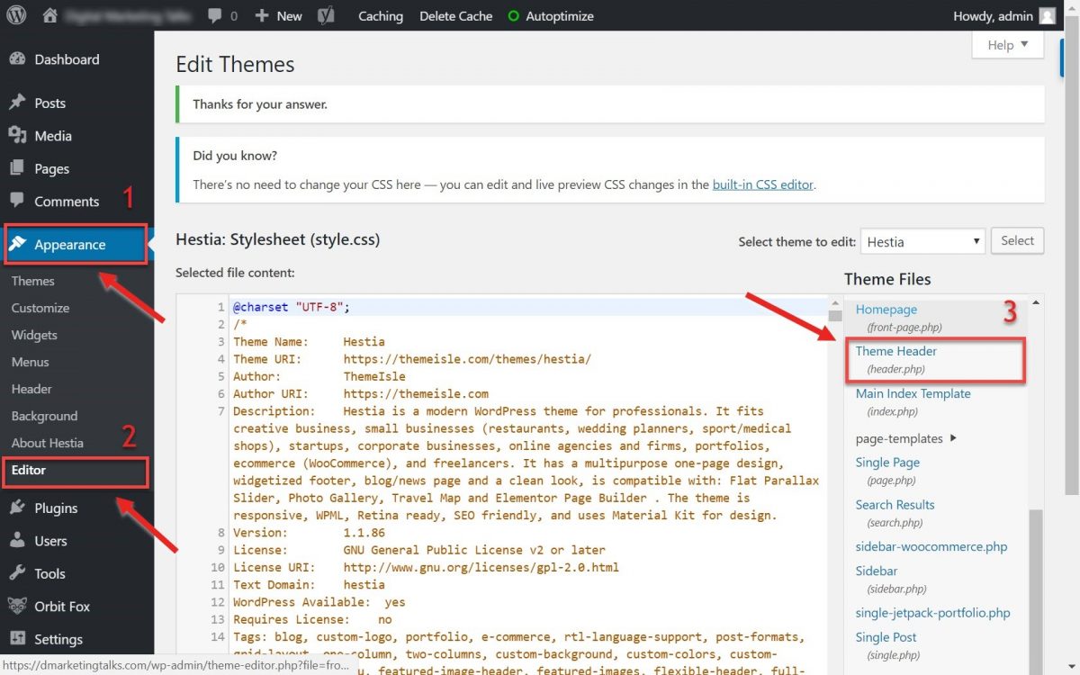Viewport: 1080px width, 675px height.
Task: Open the Select theme to edit dropdown
Action: tap(922, 241)
